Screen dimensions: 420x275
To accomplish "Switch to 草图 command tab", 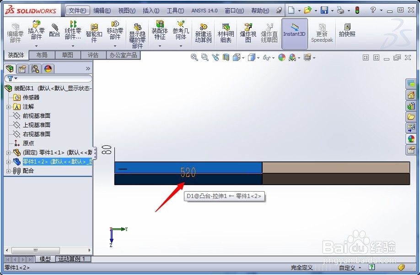I will pos(68,55).
